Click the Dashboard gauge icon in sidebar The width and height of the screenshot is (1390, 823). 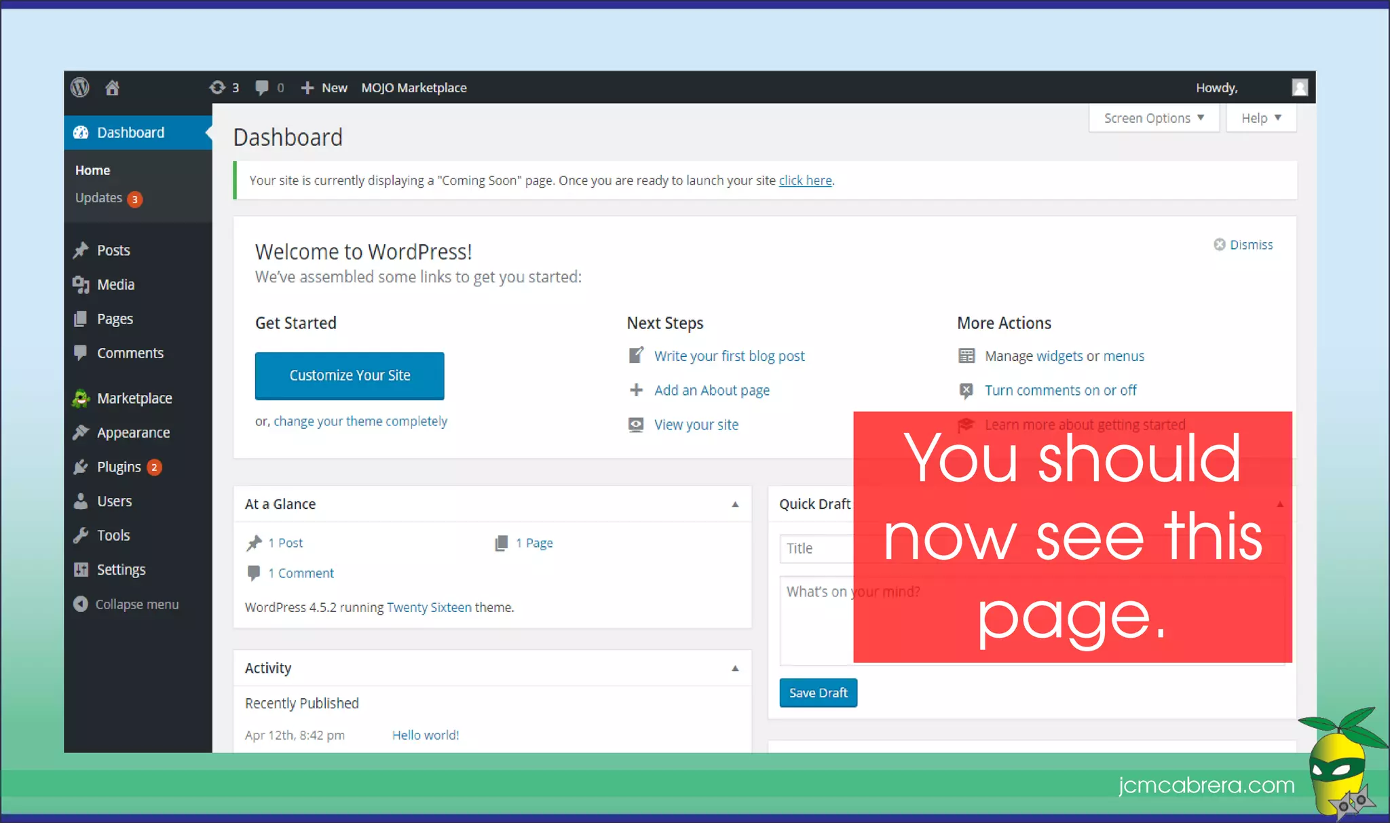click(81, 132)
